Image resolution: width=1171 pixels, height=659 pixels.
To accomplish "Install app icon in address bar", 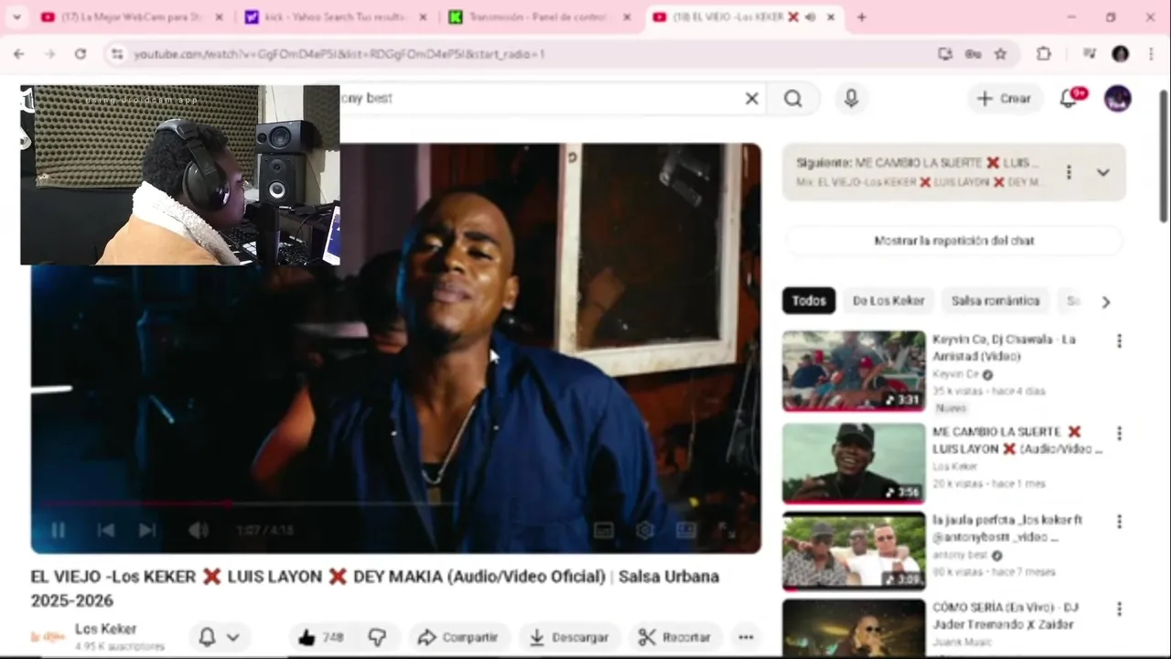I will coord(945,54).
